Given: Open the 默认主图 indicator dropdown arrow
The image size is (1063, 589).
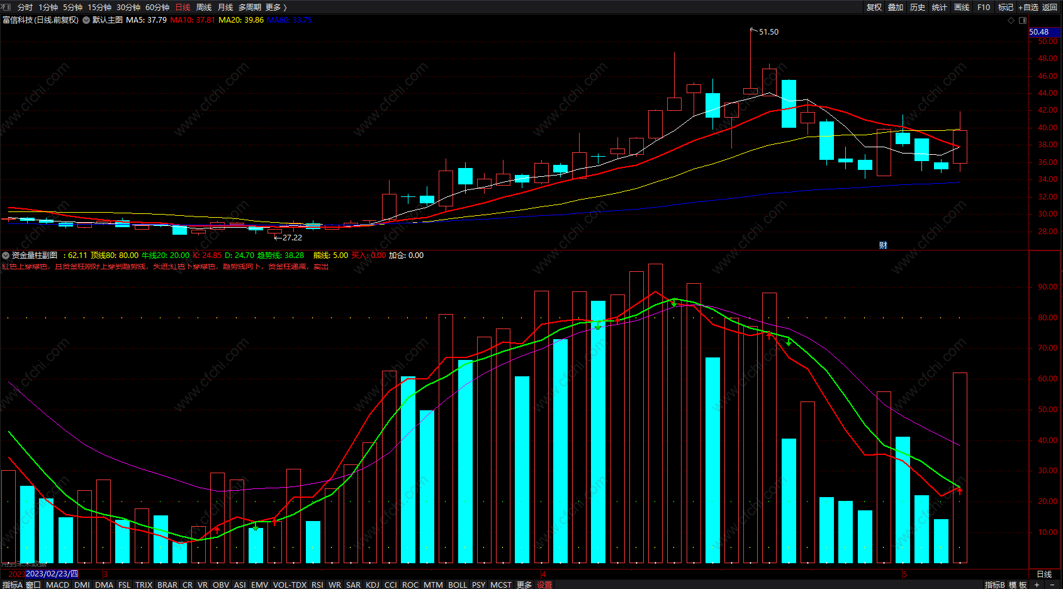Looking at the screenshot, I should [86, 20].
